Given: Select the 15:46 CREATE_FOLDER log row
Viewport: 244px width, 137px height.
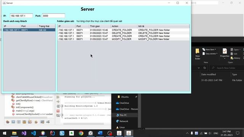Looking at the screenshot, I should 124,30.
